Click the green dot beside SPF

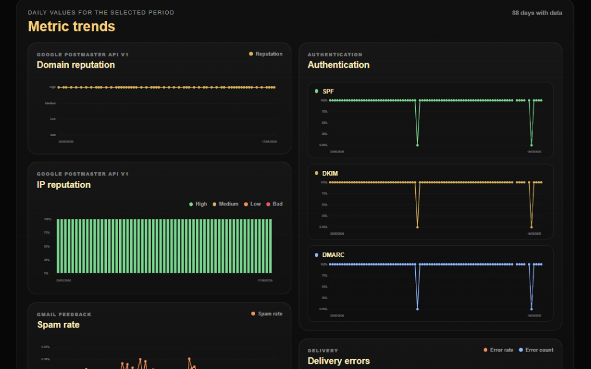(316, 91)
